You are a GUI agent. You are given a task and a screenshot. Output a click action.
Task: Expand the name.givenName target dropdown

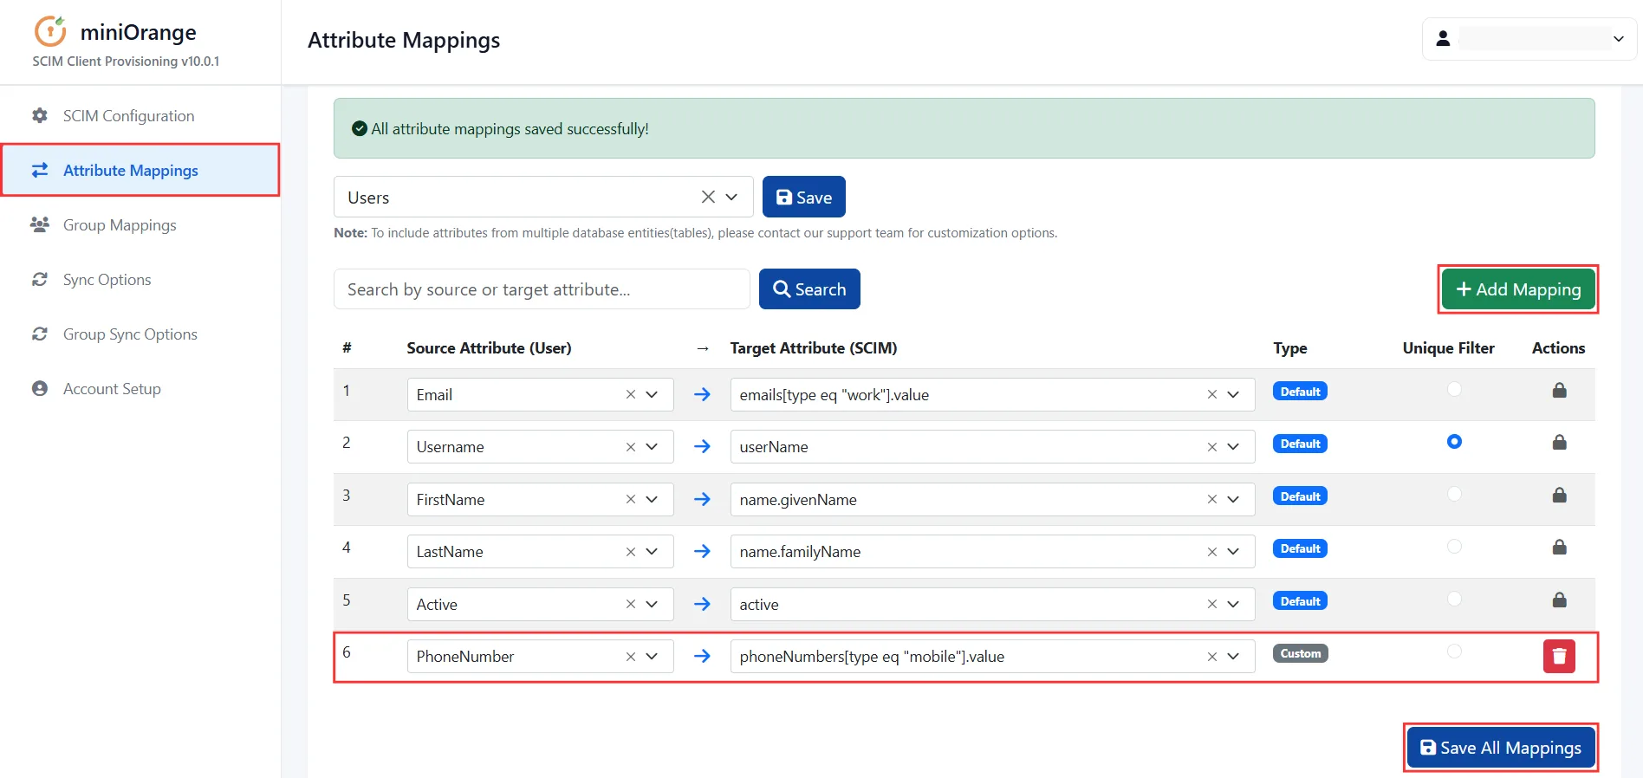click(x=1233, y=499)
